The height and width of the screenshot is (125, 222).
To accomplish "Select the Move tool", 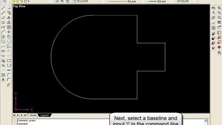I will click(x=9, y=32).
